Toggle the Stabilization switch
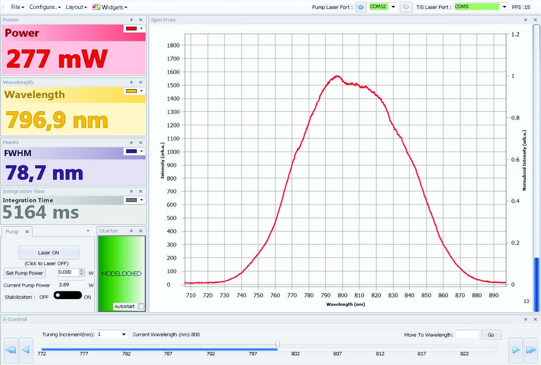Viewport: 541px width, 365px height. click(x=67, y=295)
